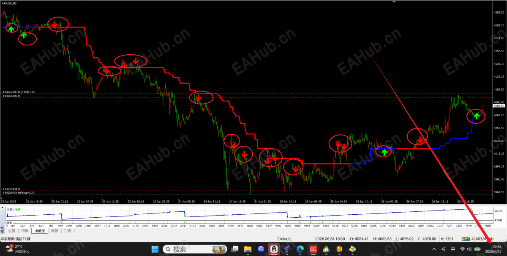
Task: Select the '#34259434 sell stop 0.03' order label
Action: (19, 192)
